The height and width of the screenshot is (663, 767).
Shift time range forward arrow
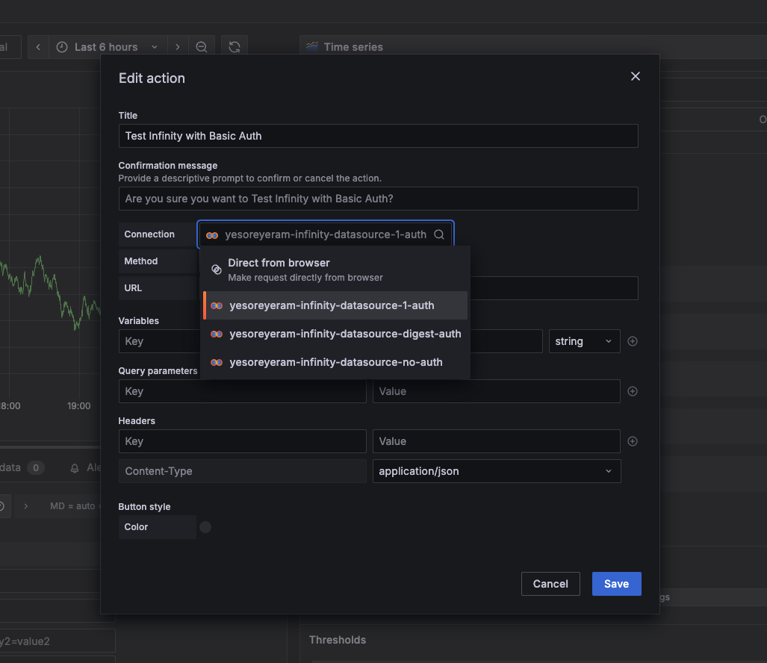178,47
